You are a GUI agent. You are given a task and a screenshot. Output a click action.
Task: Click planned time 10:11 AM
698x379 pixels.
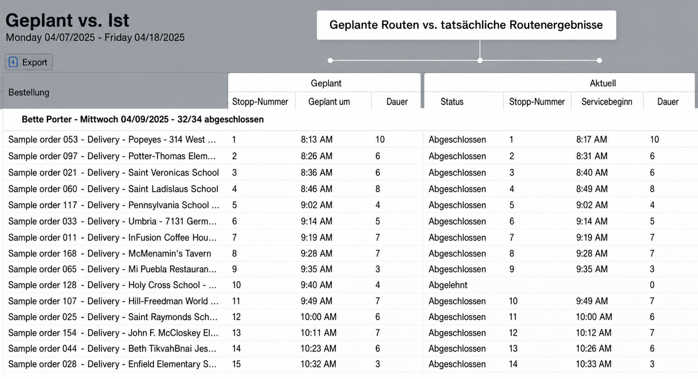click(x=319, y=333)
